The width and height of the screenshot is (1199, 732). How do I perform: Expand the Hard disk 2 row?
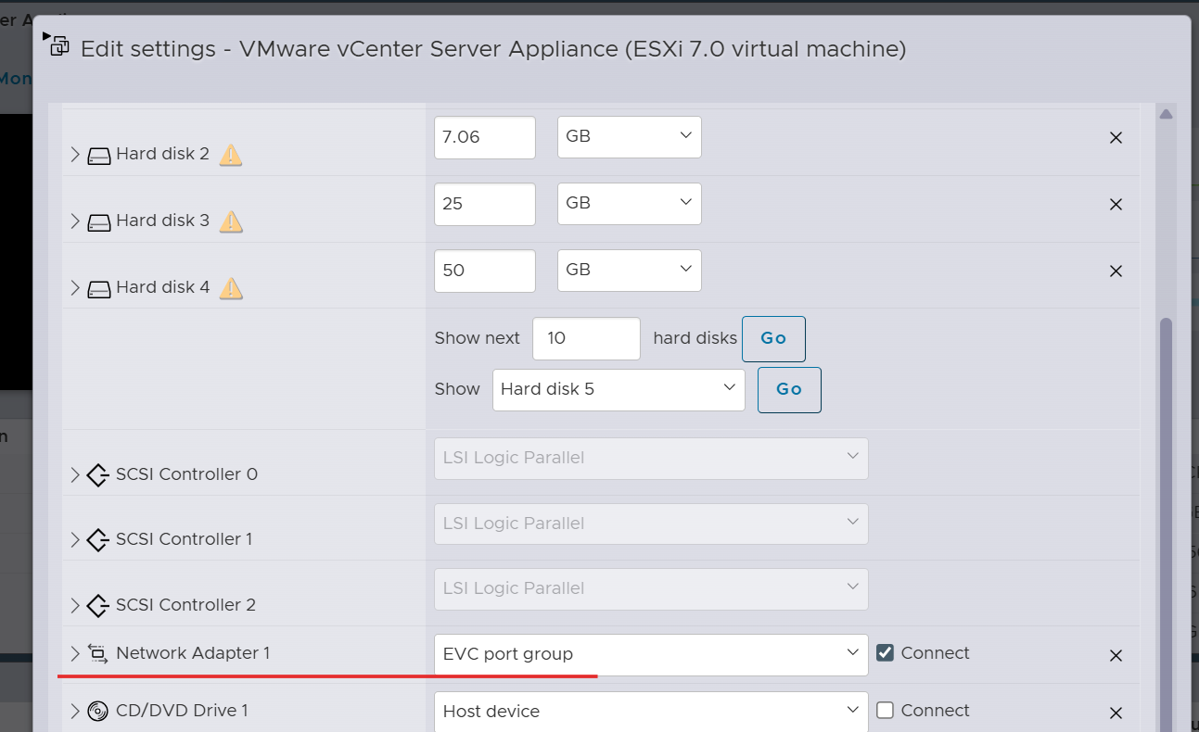pyautogui.click(x=75, y=155)
